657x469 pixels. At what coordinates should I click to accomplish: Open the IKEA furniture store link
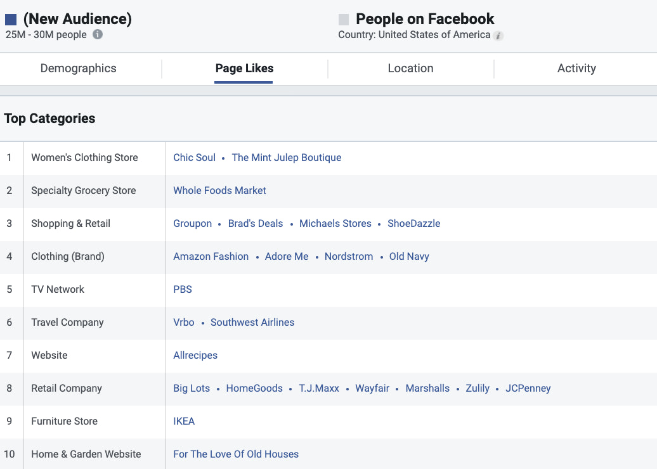(184, 421)
